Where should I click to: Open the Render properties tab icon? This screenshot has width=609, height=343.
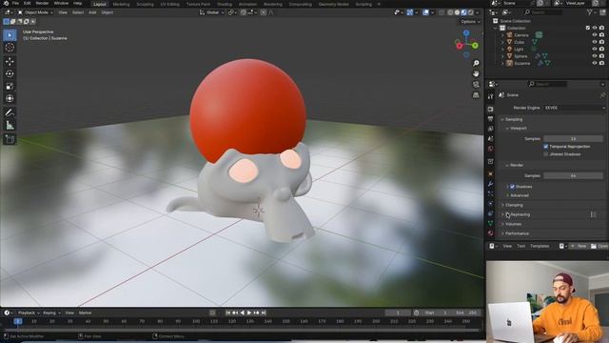(491, 110)
